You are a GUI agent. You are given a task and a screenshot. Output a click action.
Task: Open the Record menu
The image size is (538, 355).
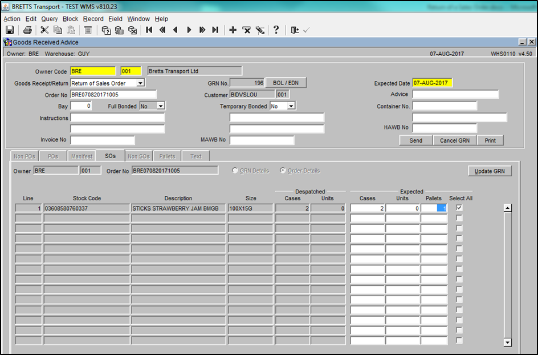click(x=93, y=19)
